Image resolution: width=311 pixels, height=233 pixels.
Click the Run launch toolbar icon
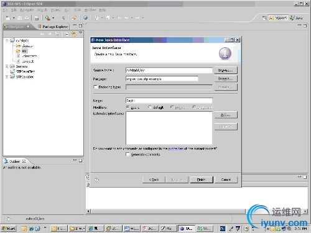[48, 18]
